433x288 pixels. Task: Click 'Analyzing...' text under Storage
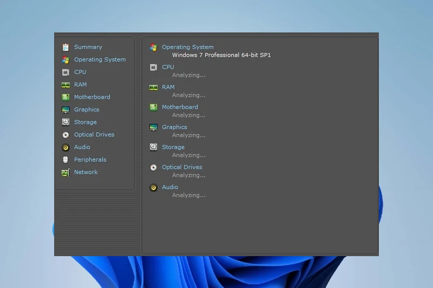pos(188,155)
